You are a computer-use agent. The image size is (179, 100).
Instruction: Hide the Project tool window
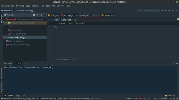(x=45, y=15)
